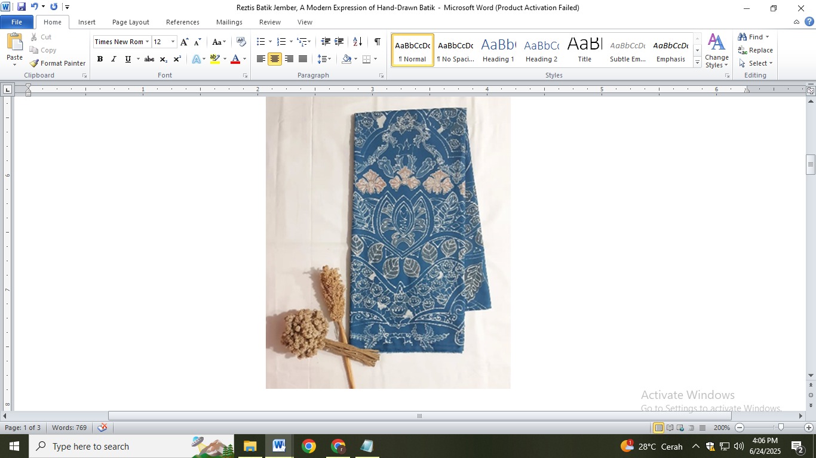This screenshot has height=458, width=816.
Task: Toggle the Show/Hide paragraph marks icon
Action: 377,42
